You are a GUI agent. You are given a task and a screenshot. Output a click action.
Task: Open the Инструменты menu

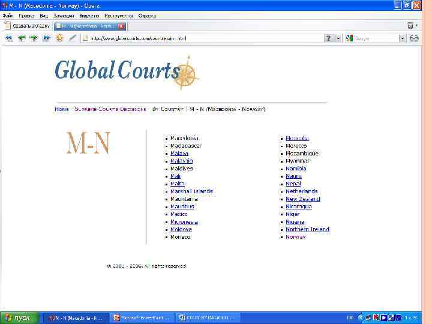click(x=119, y=16)
